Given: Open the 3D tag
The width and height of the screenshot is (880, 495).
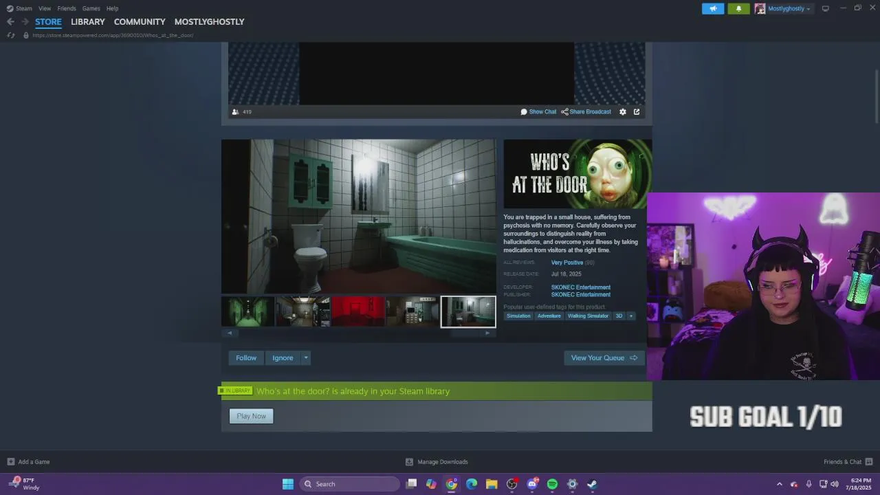Looking at the screenshot, I should click(x=619, y=316).
